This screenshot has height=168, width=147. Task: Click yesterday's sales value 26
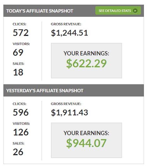pos(18,152)
